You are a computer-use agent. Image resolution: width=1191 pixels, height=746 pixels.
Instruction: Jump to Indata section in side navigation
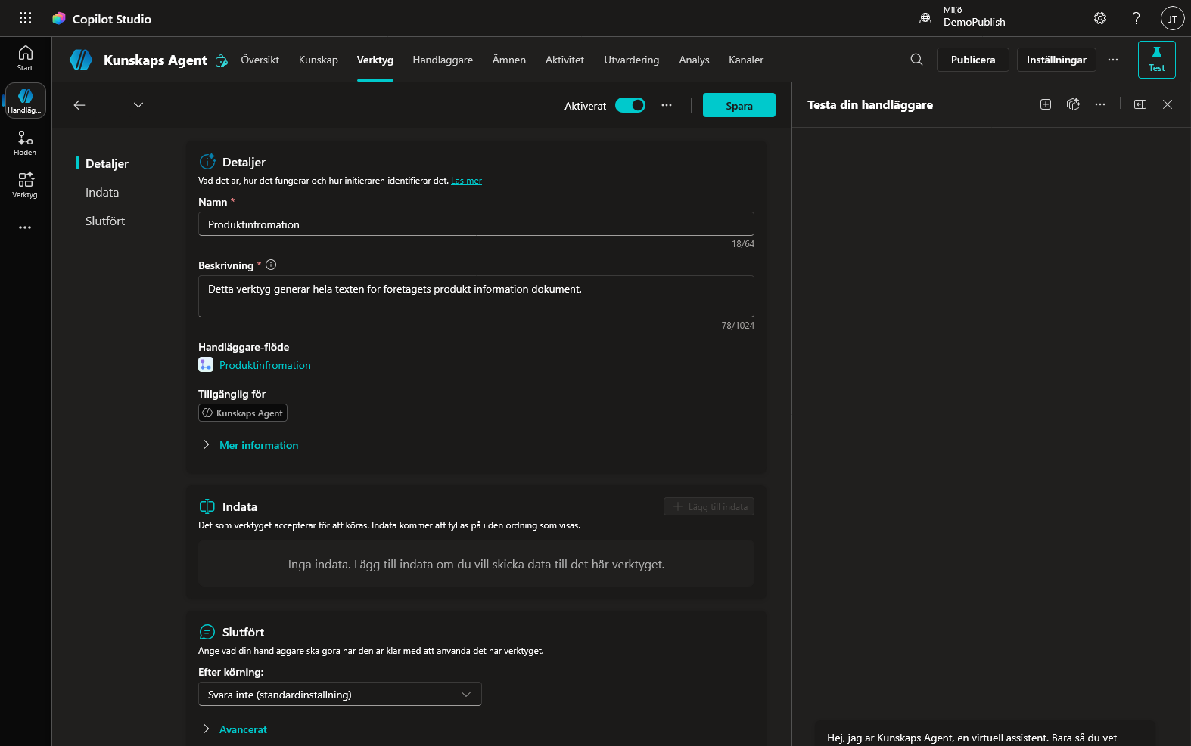point(102,193)
